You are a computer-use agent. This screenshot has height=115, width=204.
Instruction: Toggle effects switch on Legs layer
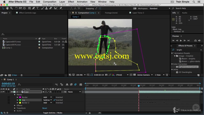tap(50, 92)
